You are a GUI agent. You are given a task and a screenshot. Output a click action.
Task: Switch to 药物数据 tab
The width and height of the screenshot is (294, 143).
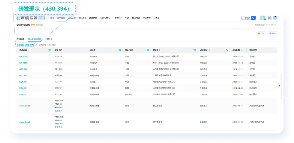[x=20, y=39]
